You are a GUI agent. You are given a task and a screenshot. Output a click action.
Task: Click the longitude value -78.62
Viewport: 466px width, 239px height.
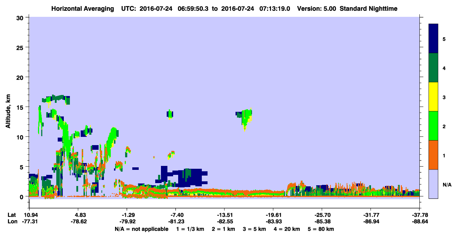(79, 222)
